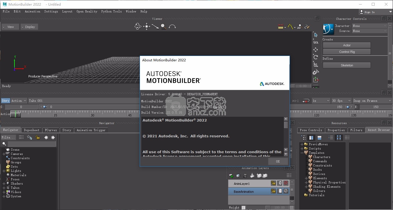Click the Control Rig button
Image resolution: width=393 pixels, height=210 pixels.
pyautogui.click(x=347, y=52)
